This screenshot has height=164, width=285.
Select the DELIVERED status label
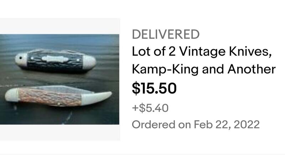pyautogui.click(x=166, y=34)
